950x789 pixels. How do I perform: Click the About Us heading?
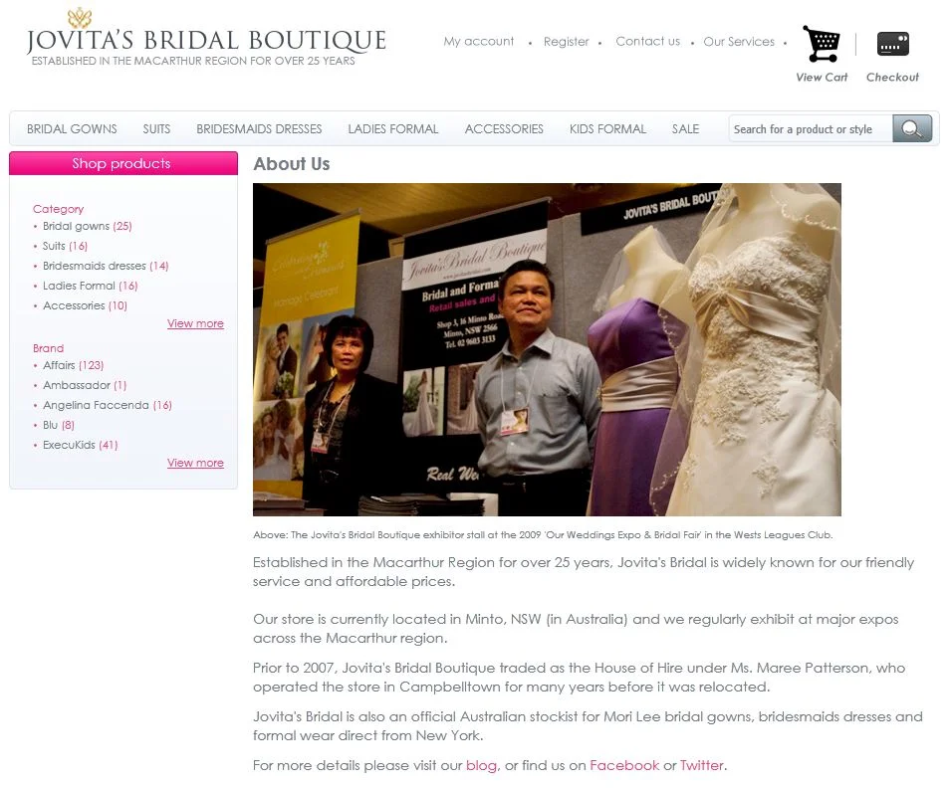[x=292, y=164]
